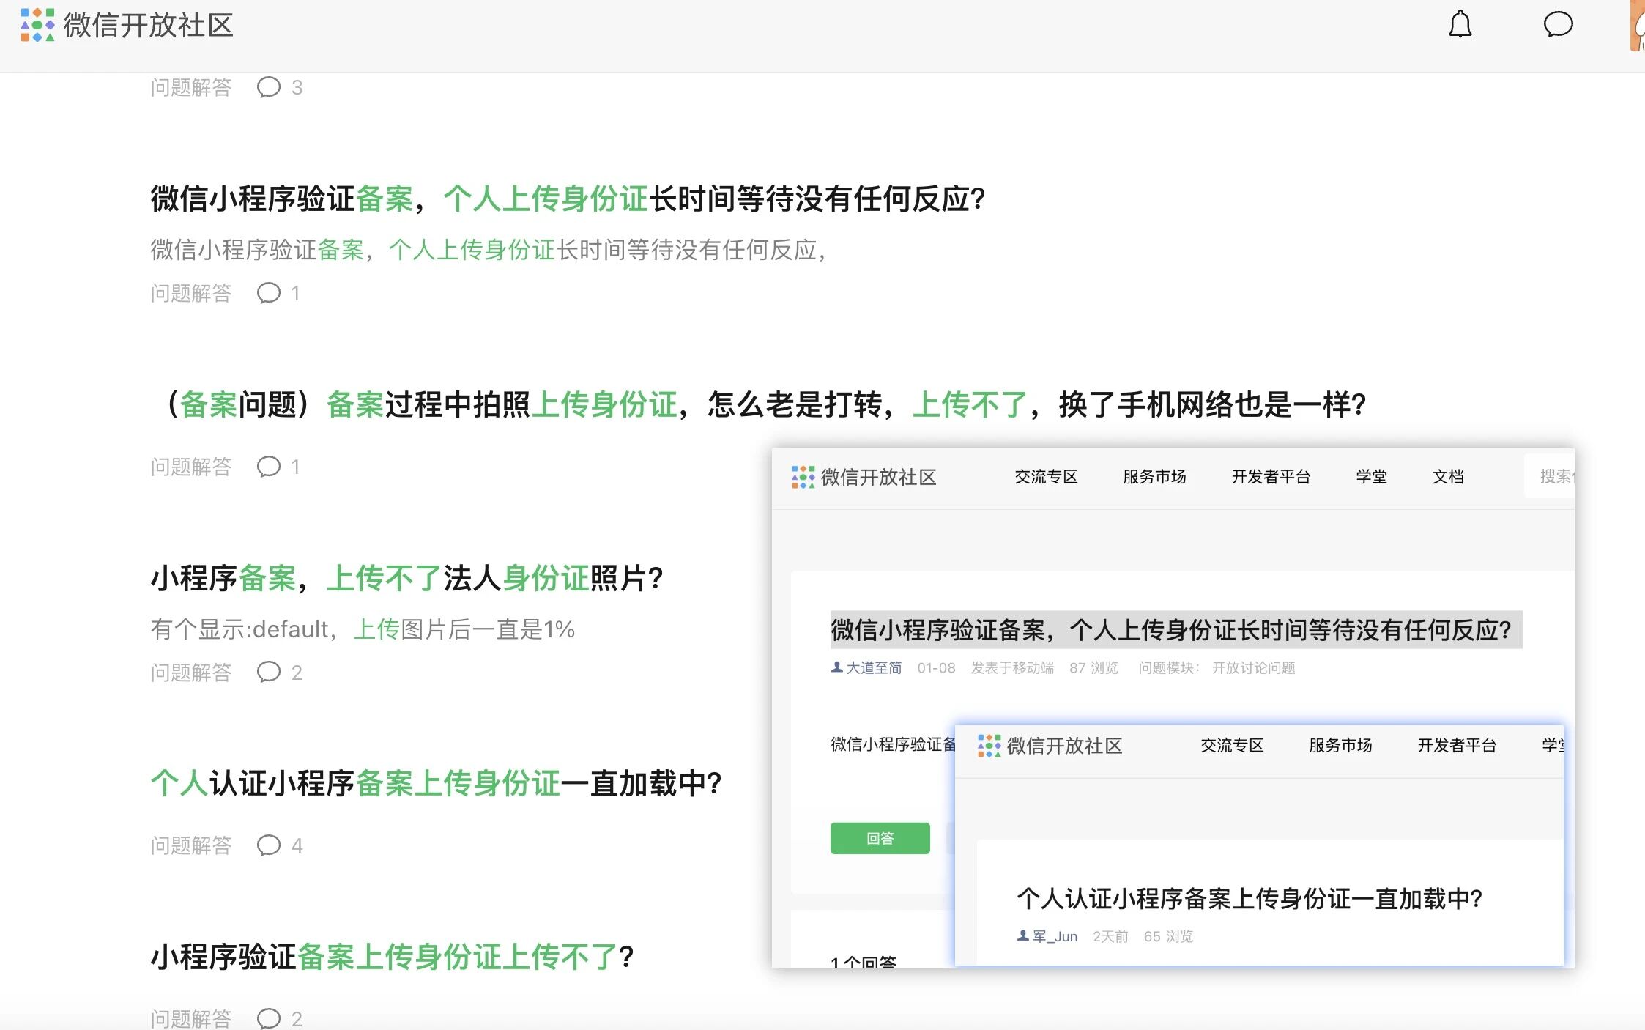Image resolution: width=1645 pixels, height=1030 pixels.
Task: Click comment icon with 4 replies
Action: click(269, 845)
